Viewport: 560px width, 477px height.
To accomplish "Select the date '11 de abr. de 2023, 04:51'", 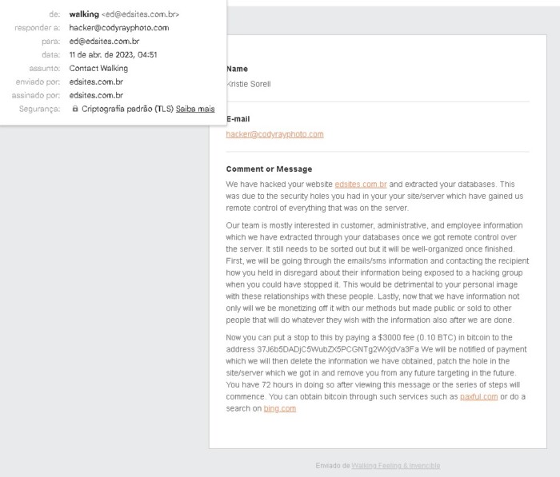I will coord(113,55).
